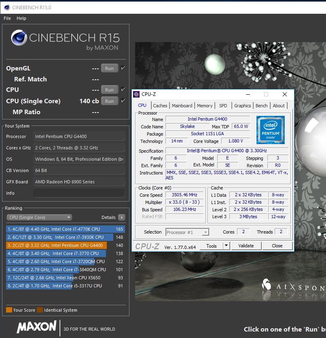
Task: Select ranking row Intel Core i7-3930K
Action: (x=66, y=237)
